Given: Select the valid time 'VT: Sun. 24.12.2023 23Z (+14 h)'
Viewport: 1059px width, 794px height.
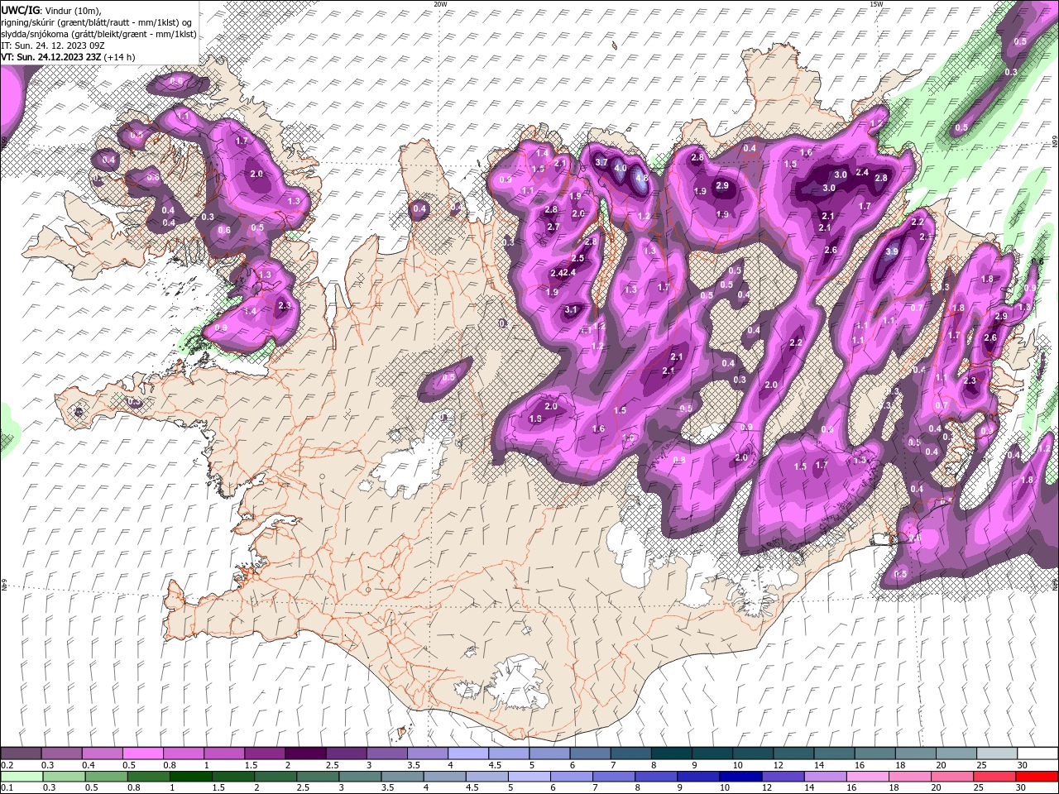Looking at the screenshot, I should tap(68, 57).
